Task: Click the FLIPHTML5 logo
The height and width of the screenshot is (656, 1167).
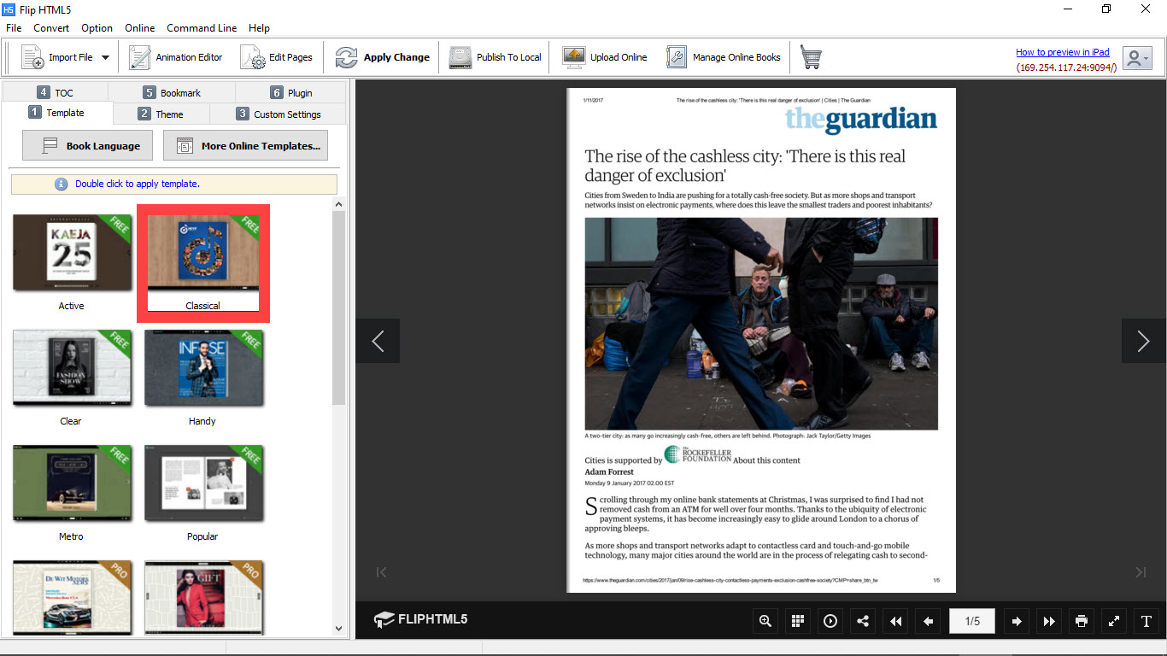Action: (x=420, y=619)
